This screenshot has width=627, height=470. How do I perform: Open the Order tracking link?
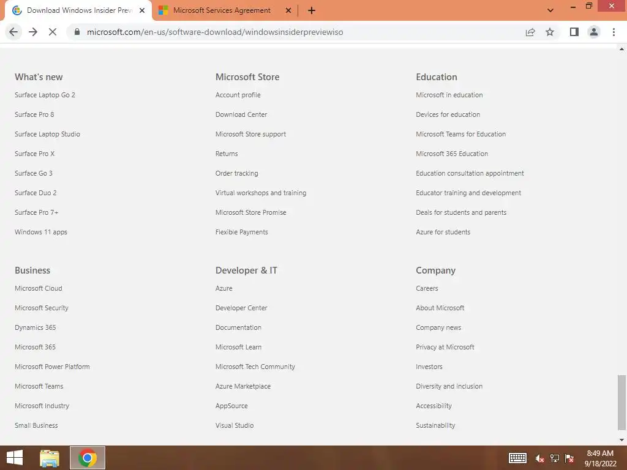pyautogui.click(x=237, y=173)
